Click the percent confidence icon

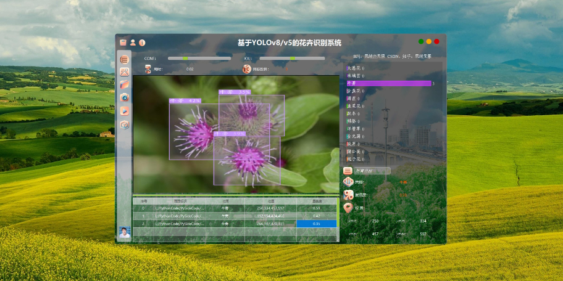(x=348, y=195)
